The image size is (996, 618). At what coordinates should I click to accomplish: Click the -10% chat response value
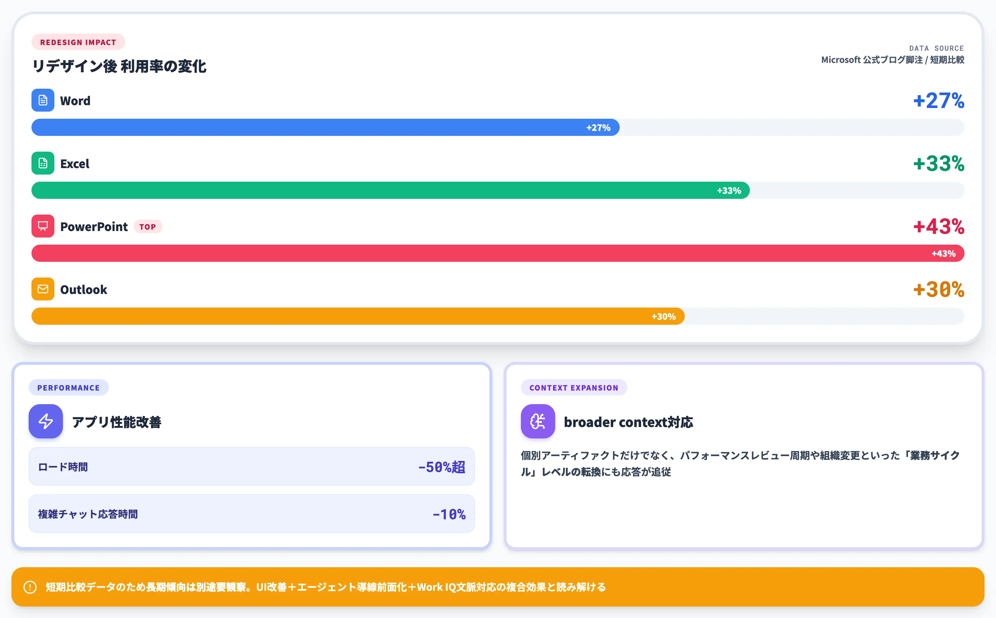[x=449, y=514]
